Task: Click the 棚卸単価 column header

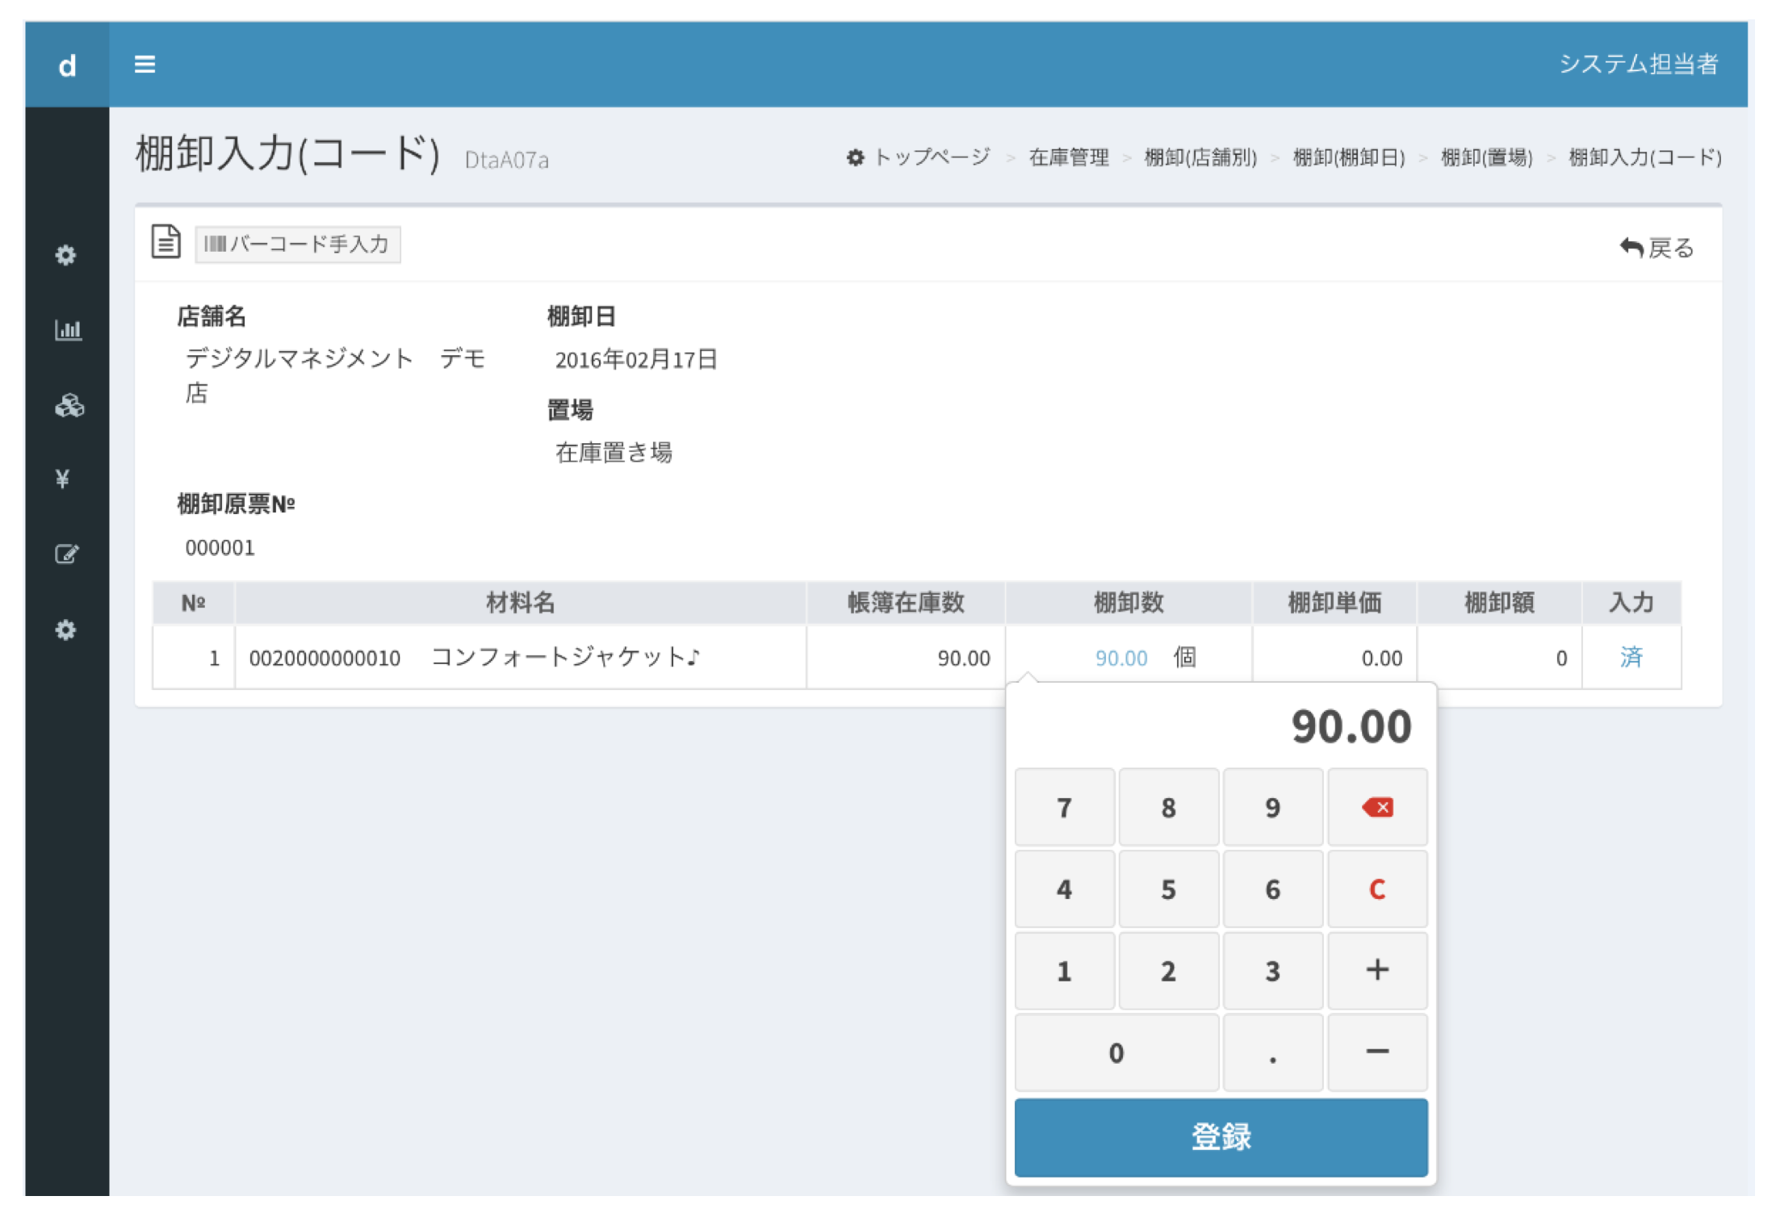Action: pyautogui.click(x=1334, y=602)
